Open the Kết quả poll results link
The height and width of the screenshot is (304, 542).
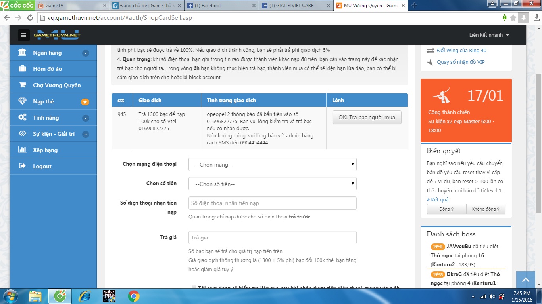click(438, 199)
